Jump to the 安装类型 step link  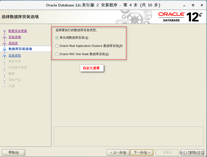(15, 56)
